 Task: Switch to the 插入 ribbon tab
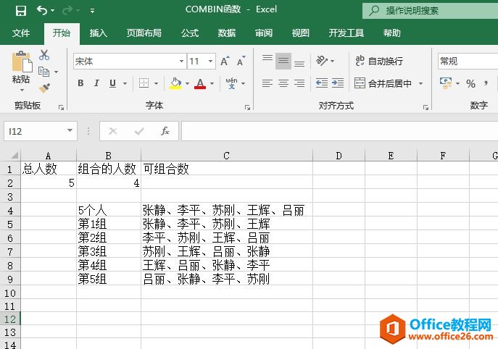coord(99,33)
